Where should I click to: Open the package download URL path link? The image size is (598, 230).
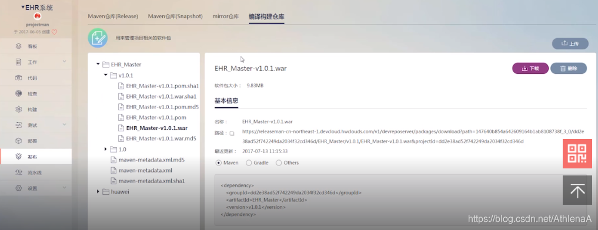tap(413, 136)
